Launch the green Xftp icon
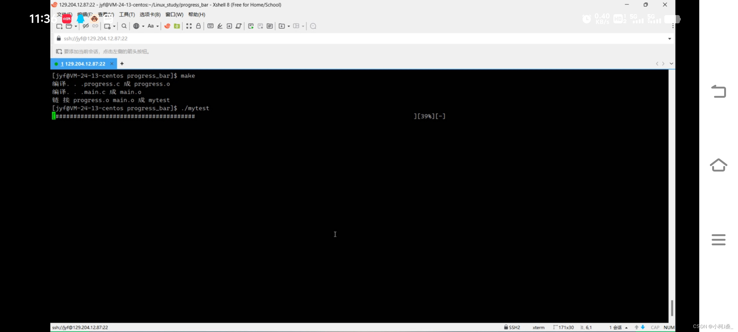Screen dimensions: 738x332 pos(177,26)
